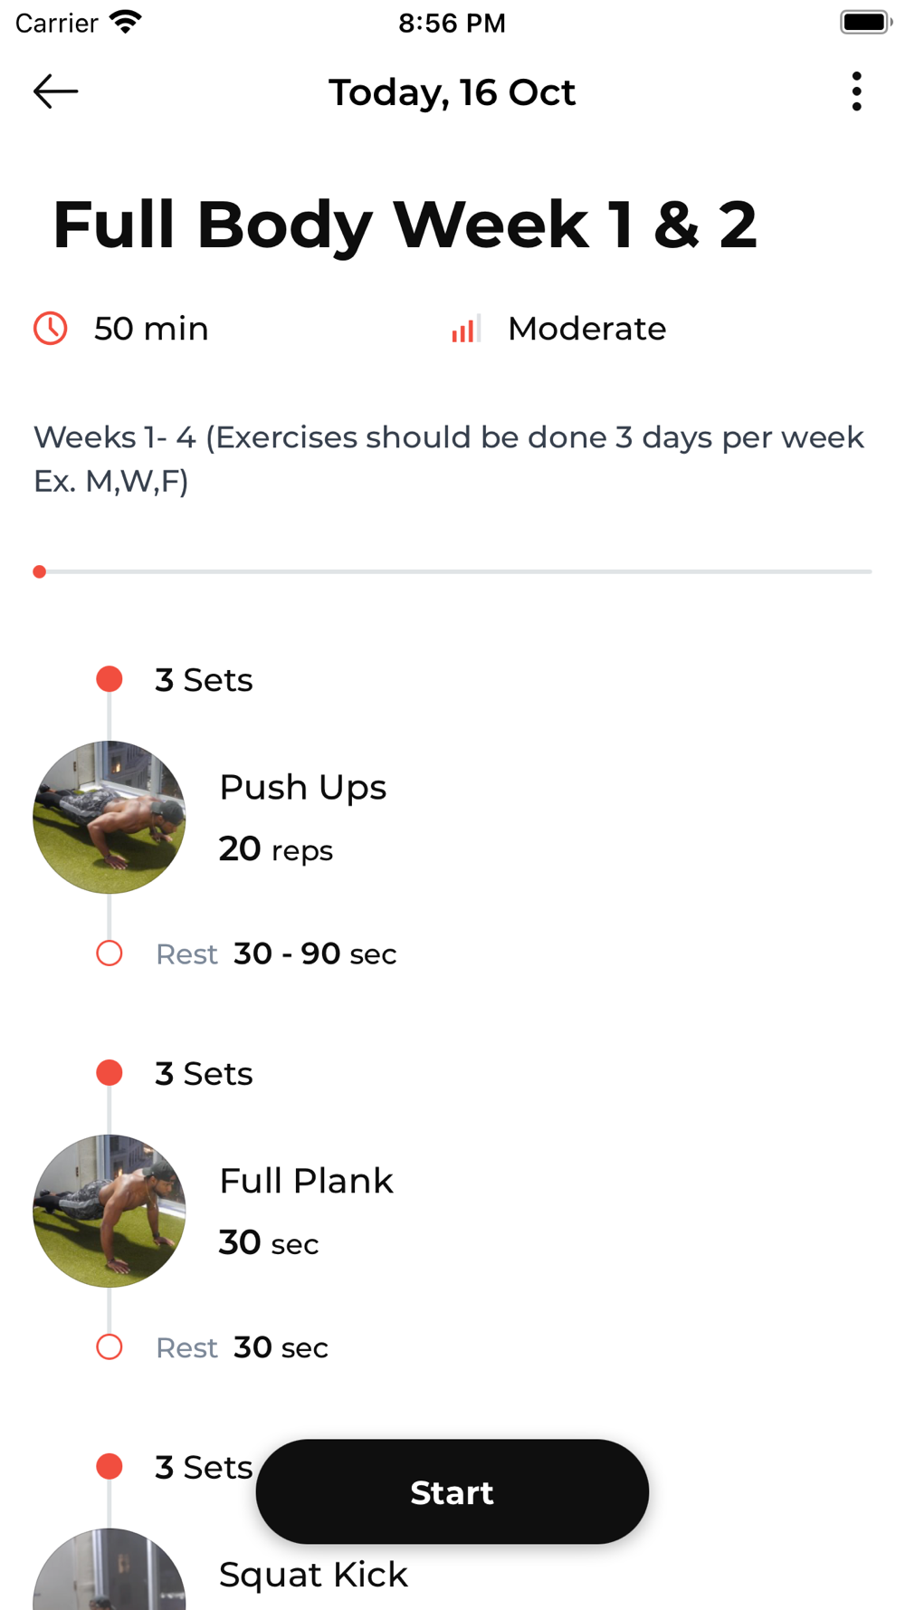Open the Push Ups exercise title
The width and height of the screenshot is (905, 1610).
coord(303,788)
